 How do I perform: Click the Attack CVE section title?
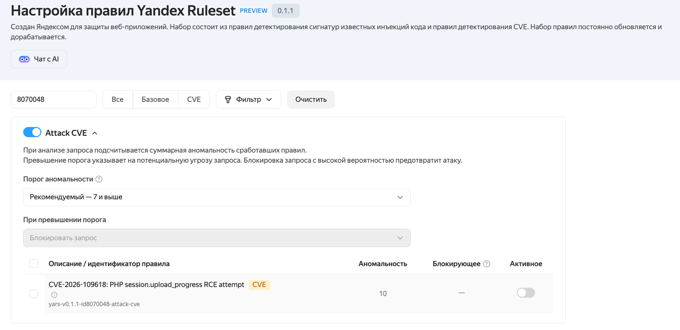point(66,133)
